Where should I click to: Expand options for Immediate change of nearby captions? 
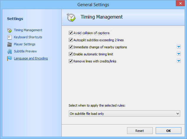(x=179, y=47)
